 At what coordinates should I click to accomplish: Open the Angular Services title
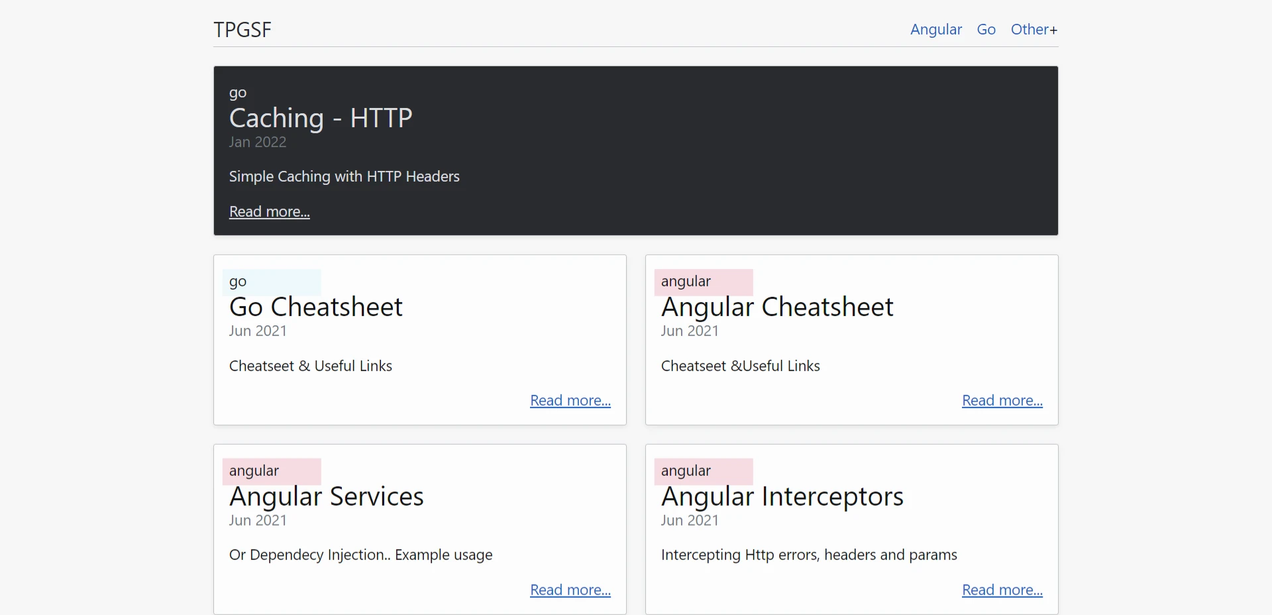click(327, 496)
